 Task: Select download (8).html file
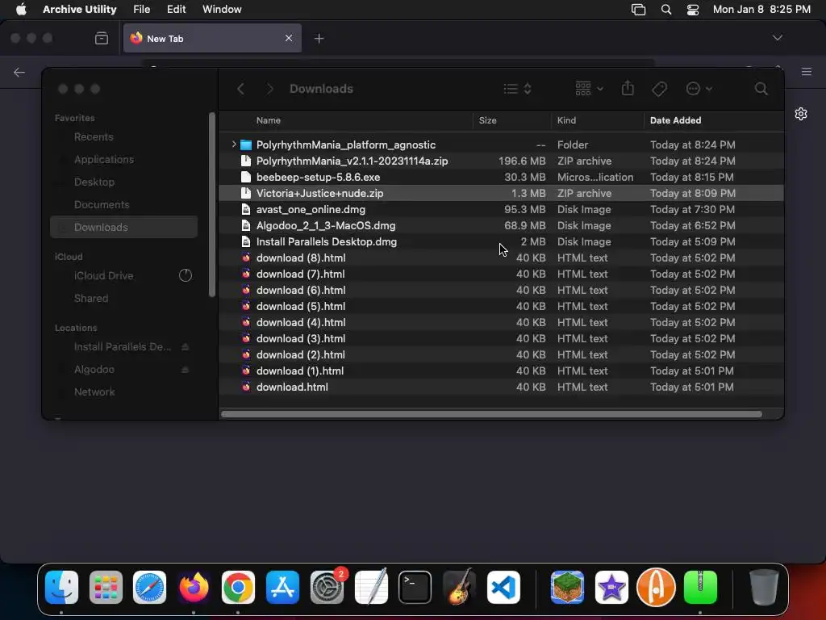[x=501, y=258]
